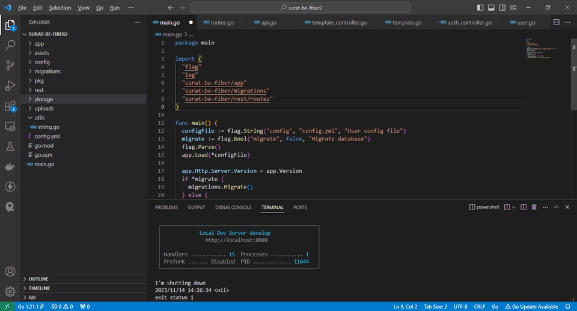Viewport: 577px width, 311px height.
Task: Maximize the terminal panel size
Action: (x=557, y=207)
